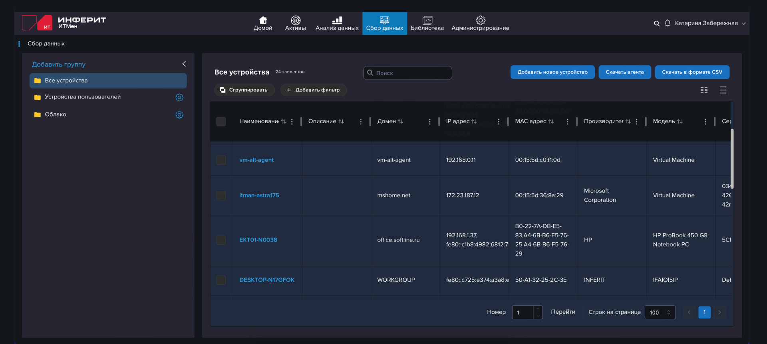
Task: Open MAC адрес column options menu
Action: click(568, 122)
